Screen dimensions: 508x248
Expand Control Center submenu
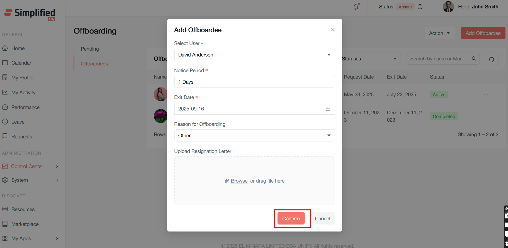(x=57, y=166)
